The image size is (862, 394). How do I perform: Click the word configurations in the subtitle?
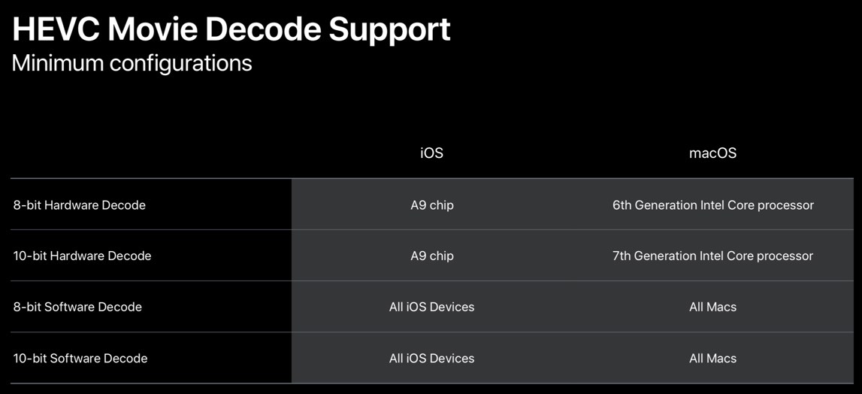click(180, 65)
